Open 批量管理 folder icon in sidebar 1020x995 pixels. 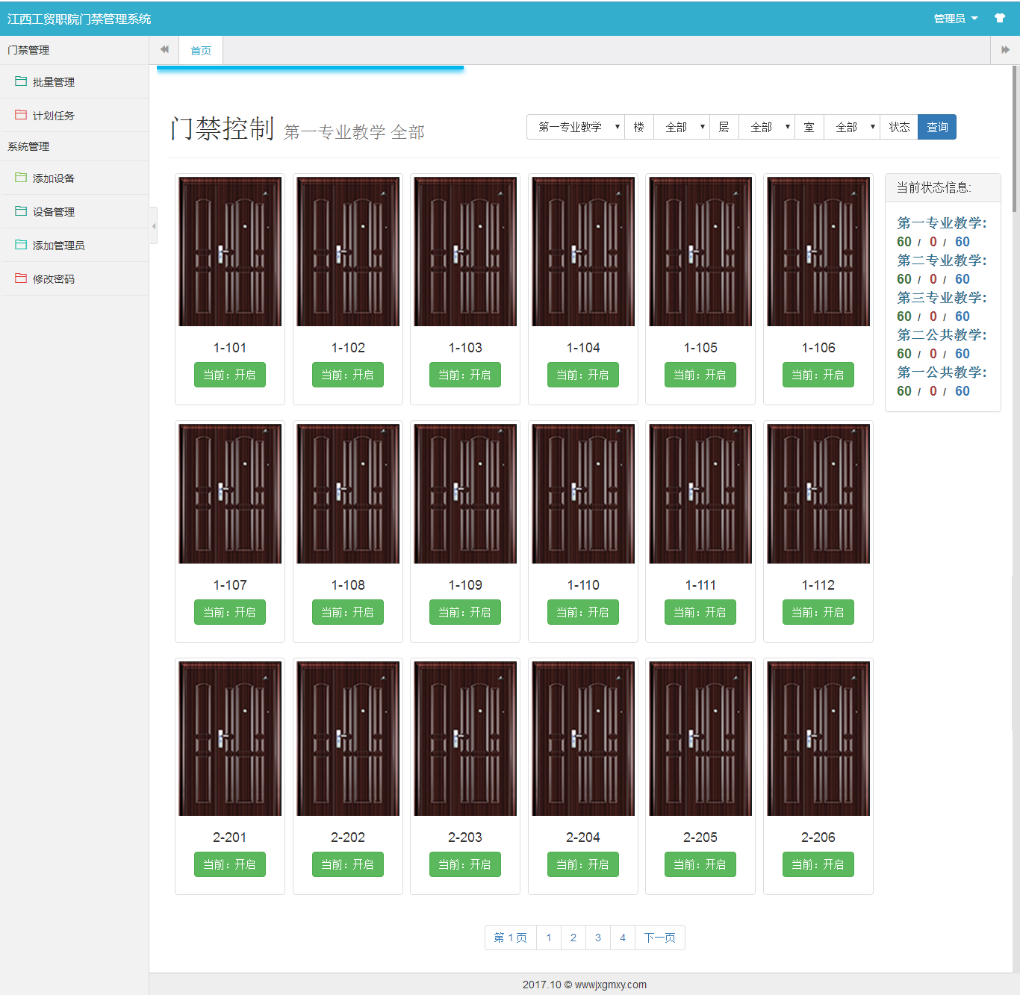(x=21, y=81)
